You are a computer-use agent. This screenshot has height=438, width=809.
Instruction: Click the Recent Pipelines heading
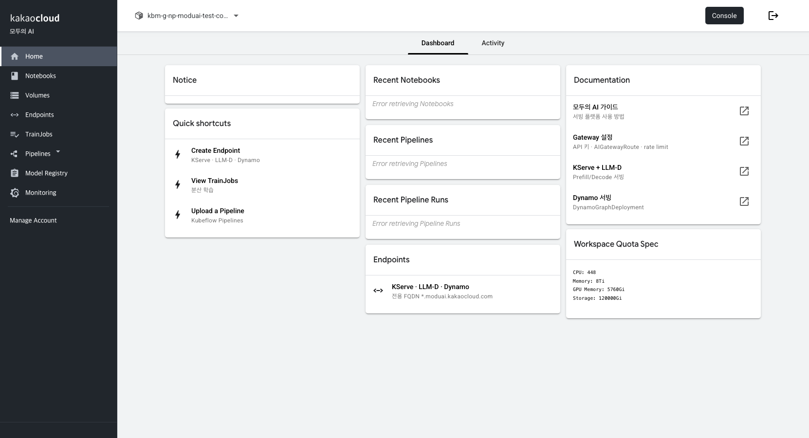pos(403,140)
